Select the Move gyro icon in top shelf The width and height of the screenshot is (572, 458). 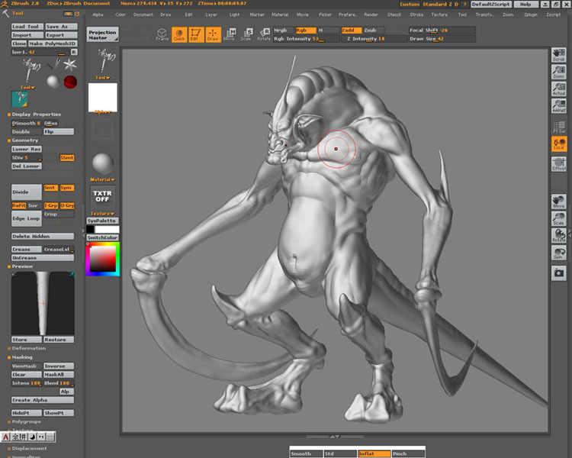coord(230,34)
